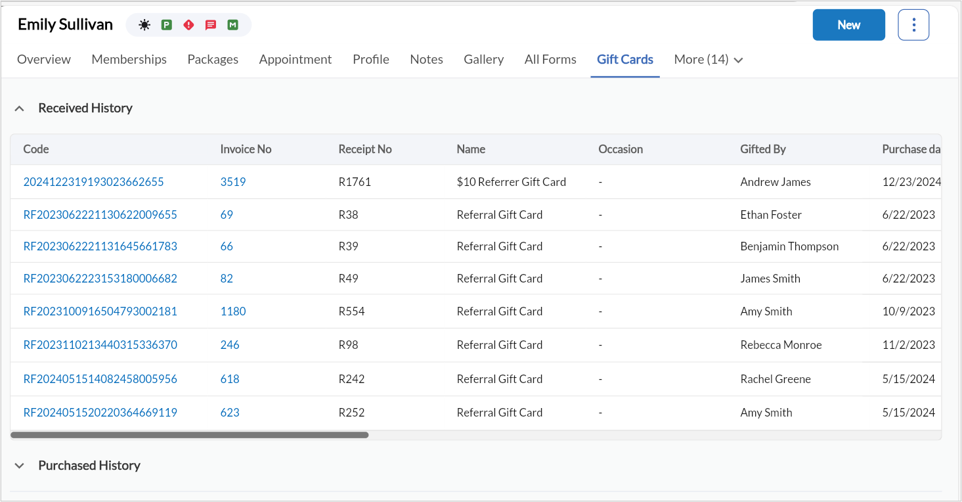Click purchase date 10/9/2023
962x502 pixels.
(909, 311)
